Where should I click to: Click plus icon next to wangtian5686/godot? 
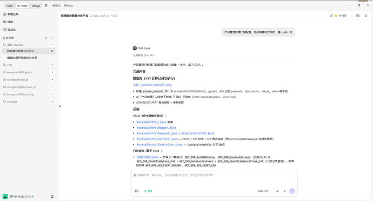click(52, 72)
